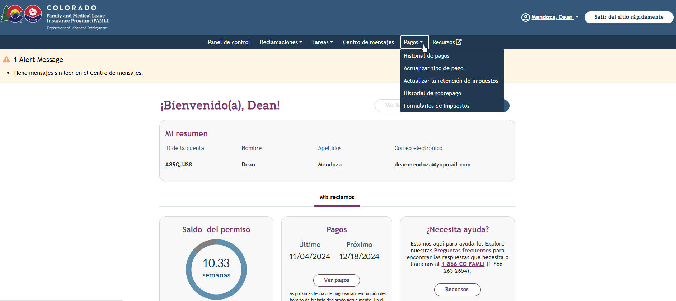Click the next payment date 12/18/2024
676x301 pixels.
[x=359, y=257]
